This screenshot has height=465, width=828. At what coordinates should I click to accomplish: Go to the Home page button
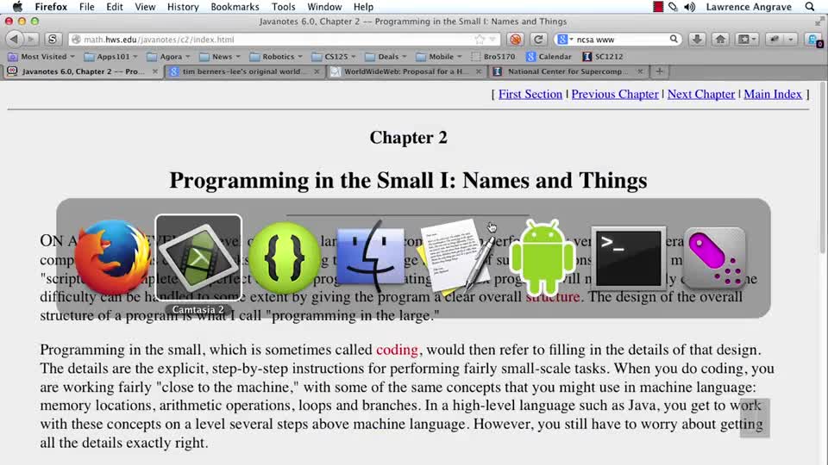click(720, 39)
